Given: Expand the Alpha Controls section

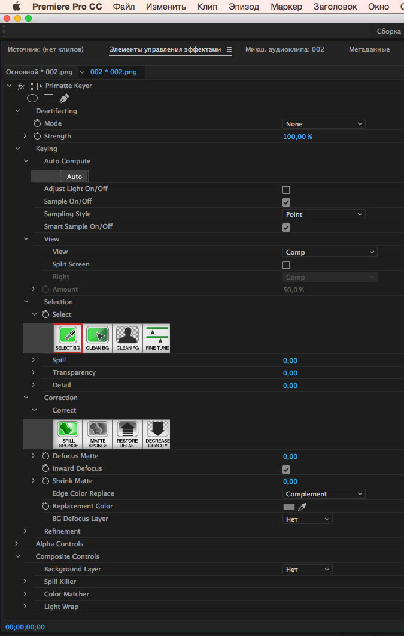Looking at the screenshot, I should (x=17, y=544).
